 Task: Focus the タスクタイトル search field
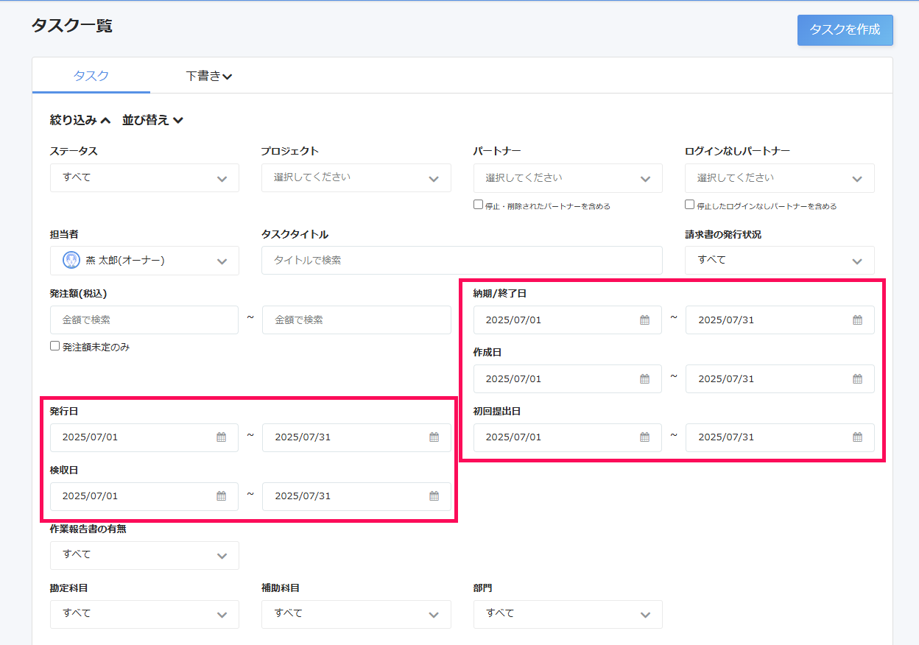(x=462, y=261)
